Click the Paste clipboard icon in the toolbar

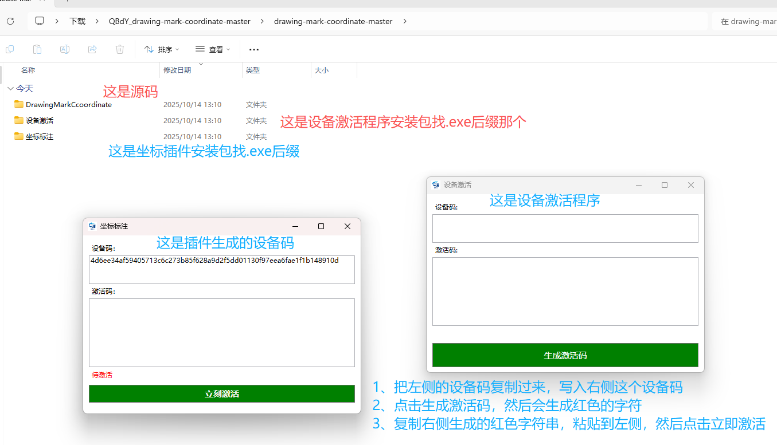point(37,49)
